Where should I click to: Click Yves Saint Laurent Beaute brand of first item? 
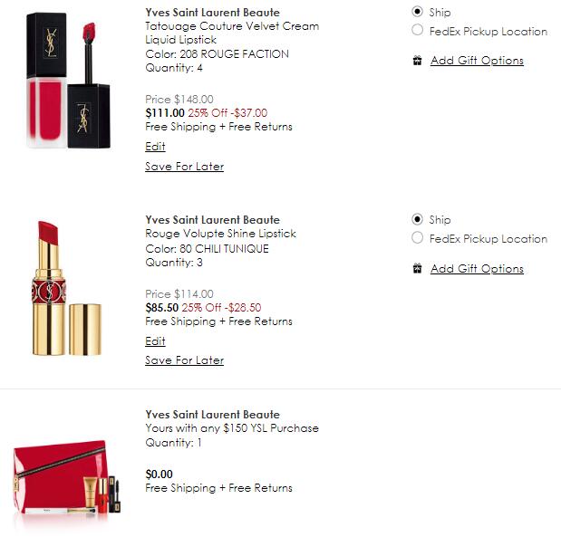pyautogui.click(x=212, y=12)
